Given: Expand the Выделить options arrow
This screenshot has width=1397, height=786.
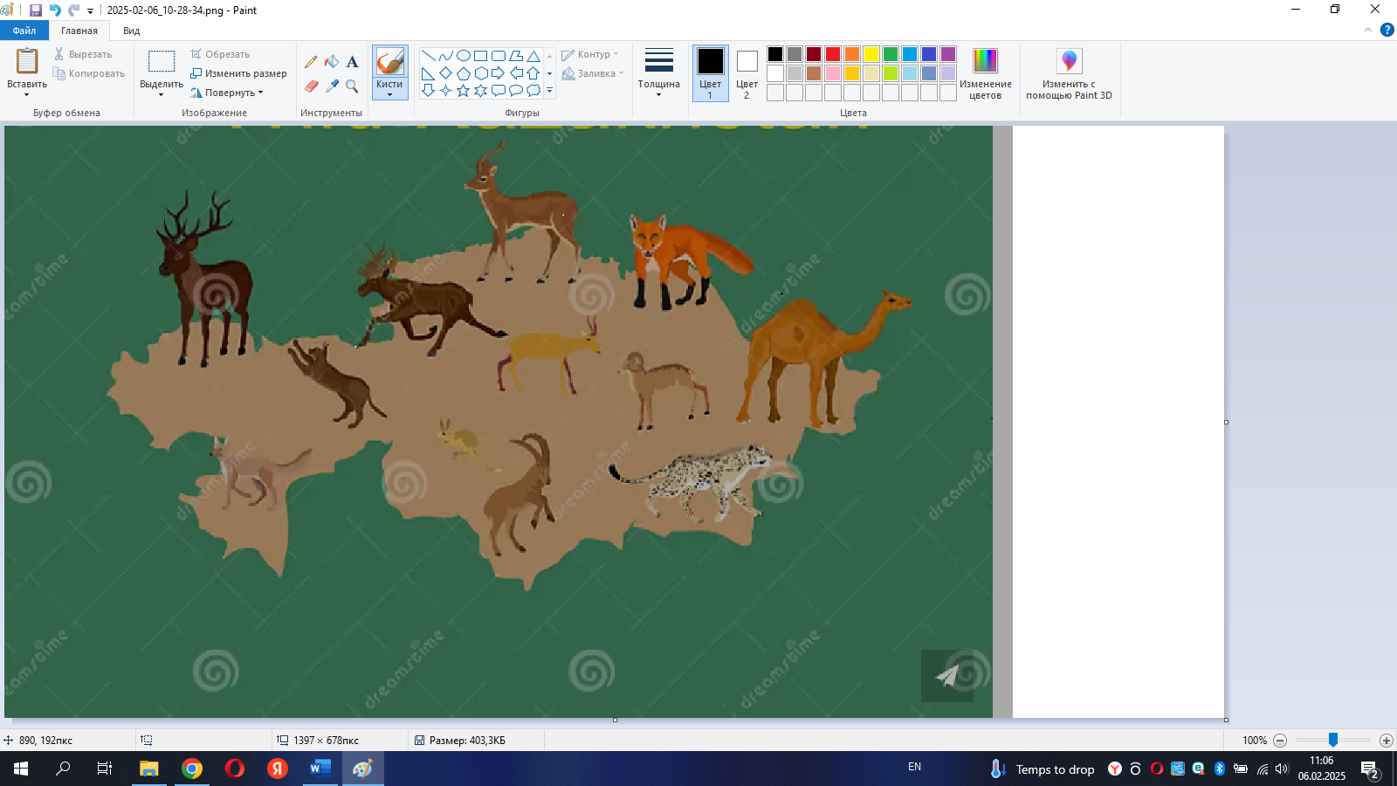Looking at the screenshot, I should point(162,94).
